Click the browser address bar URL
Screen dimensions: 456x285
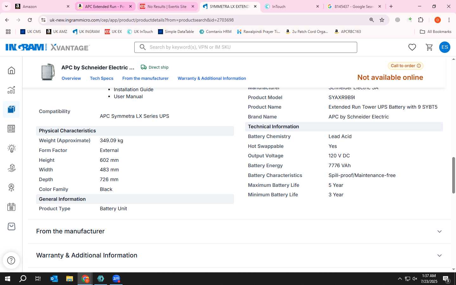(142, 20)
